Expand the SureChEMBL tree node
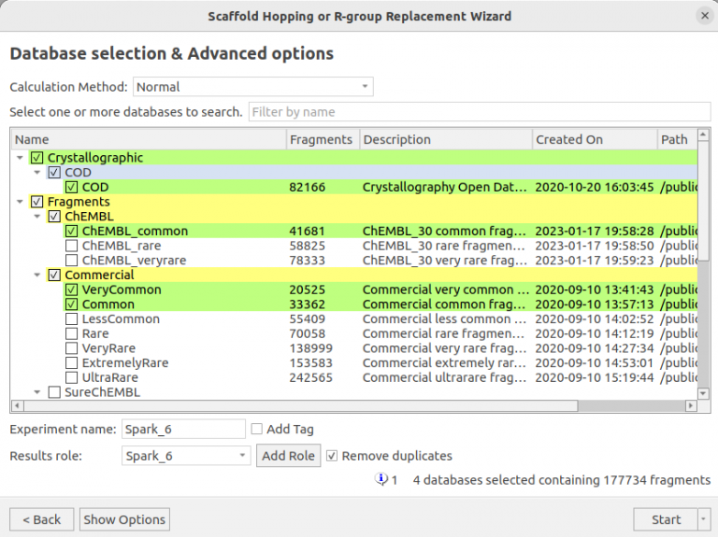Image resolution: width=718 pixels, height=537 pixels. pyautogui.click(x=37, y=392)
